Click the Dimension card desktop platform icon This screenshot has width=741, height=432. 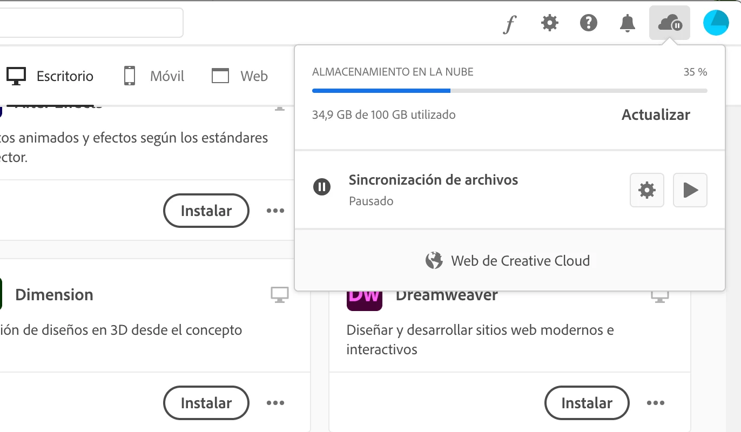click(x=280, y=294)
